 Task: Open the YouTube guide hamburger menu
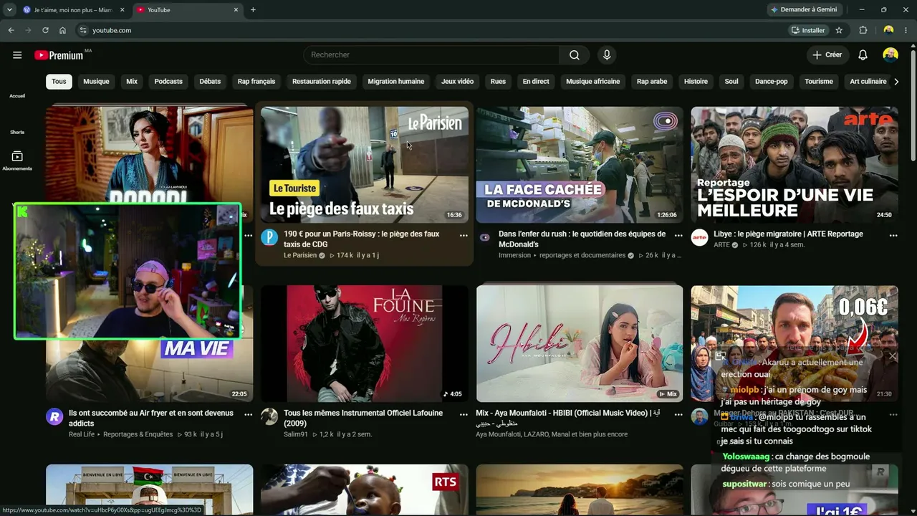[17, 55]
